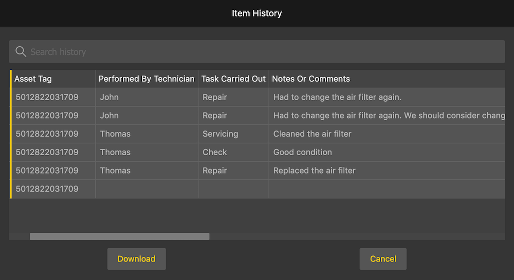Click the Notes Or Comments column header
Image resolution: width=514 pixels, height=280 pixels.
(311, 79)
